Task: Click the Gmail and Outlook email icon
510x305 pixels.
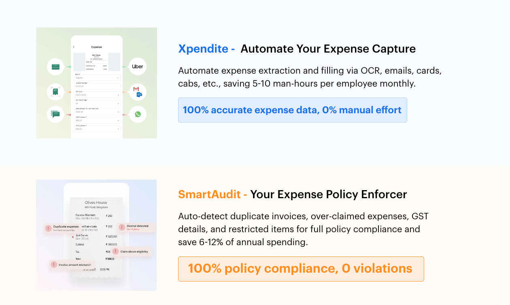Action: 138,92
